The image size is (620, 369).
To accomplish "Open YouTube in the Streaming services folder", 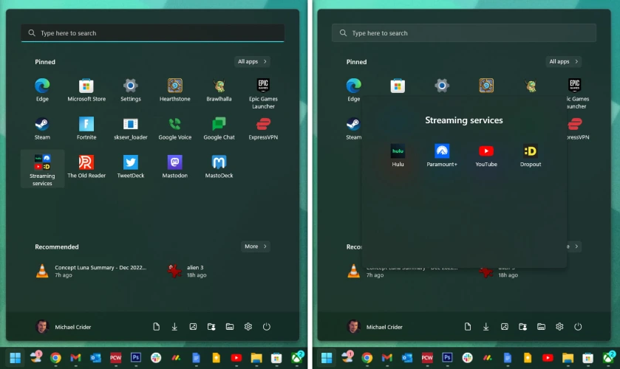I will (x=486, y=154).
